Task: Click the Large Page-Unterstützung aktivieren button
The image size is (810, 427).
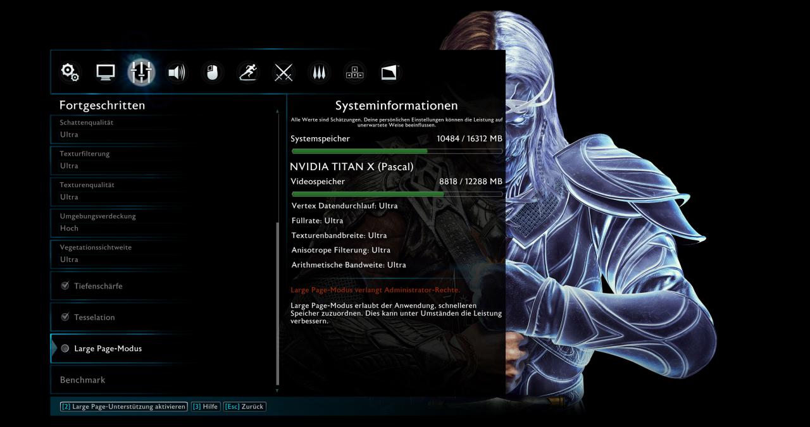Action: [x=124, y=406]
